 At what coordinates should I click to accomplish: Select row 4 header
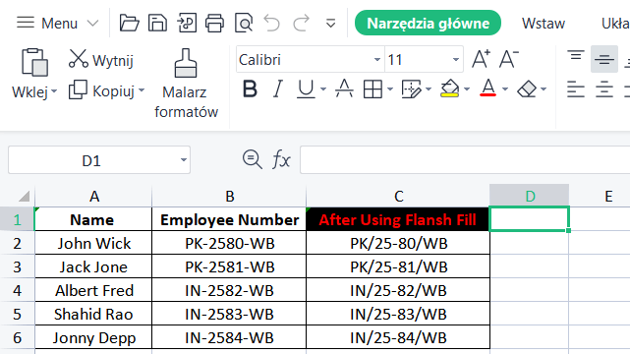coord(17,290)
